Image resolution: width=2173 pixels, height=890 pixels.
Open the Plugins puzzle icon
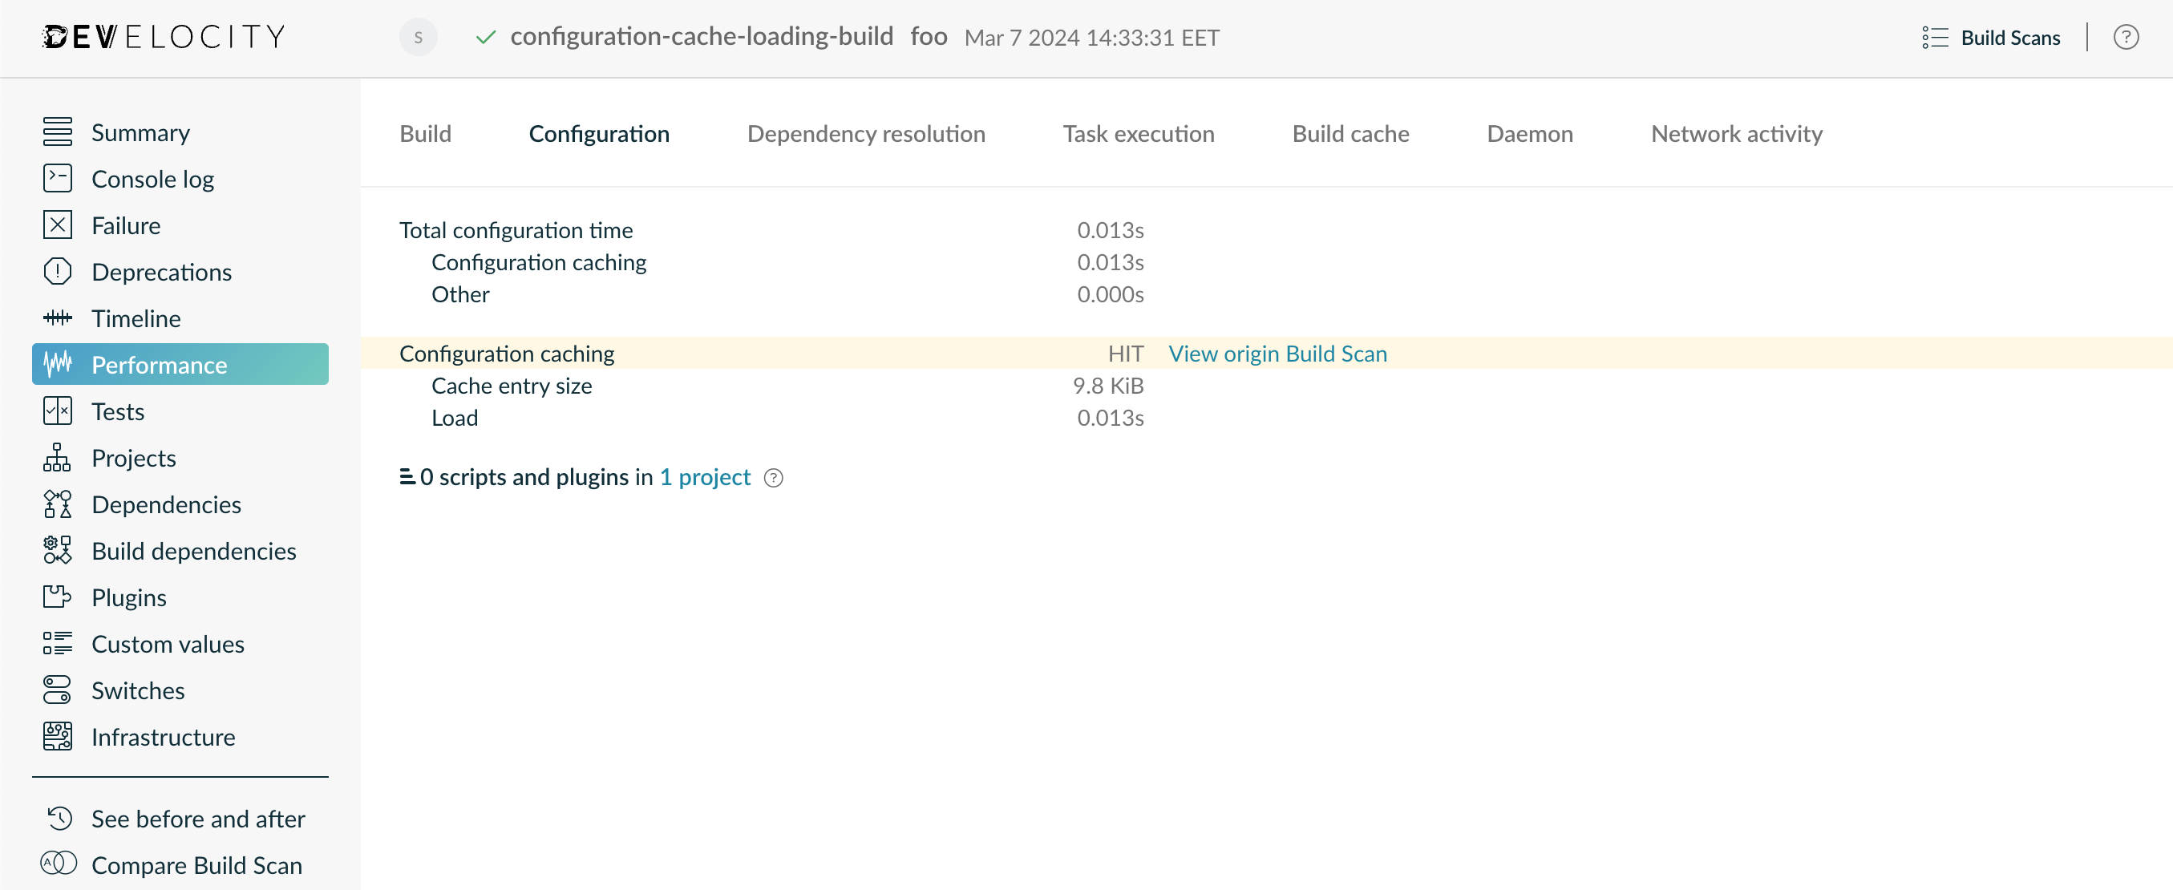click(58, 597)
